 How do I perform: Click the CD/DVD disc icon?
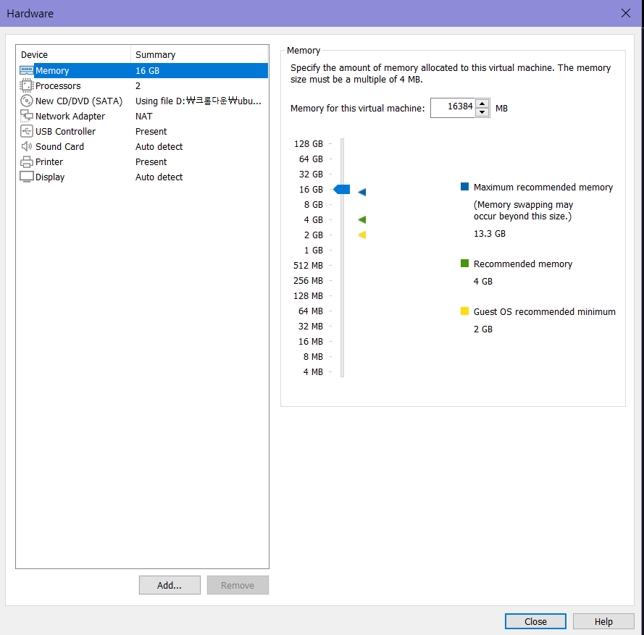coord(27,101)
